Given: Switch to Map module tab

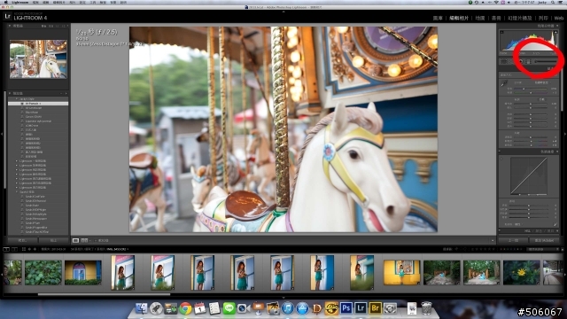Looking at the screenshot, I should click(x=480, y=18).
